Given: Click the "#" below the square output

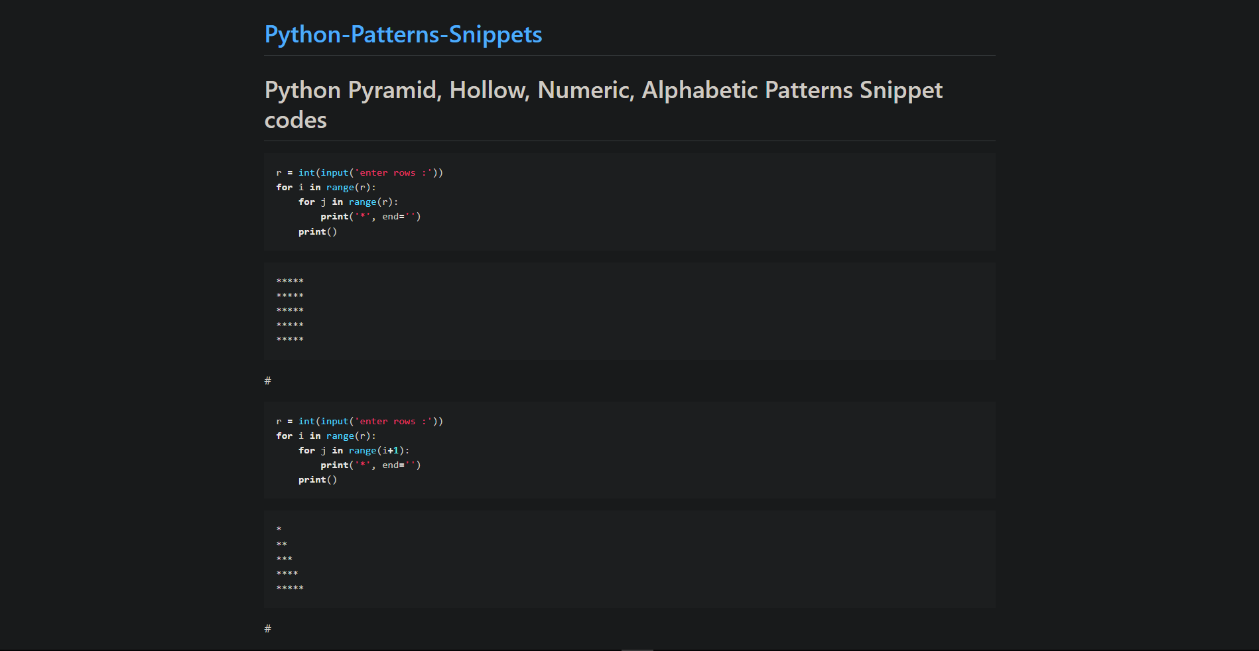Looking at the screenshot, I should coord(268,381).
